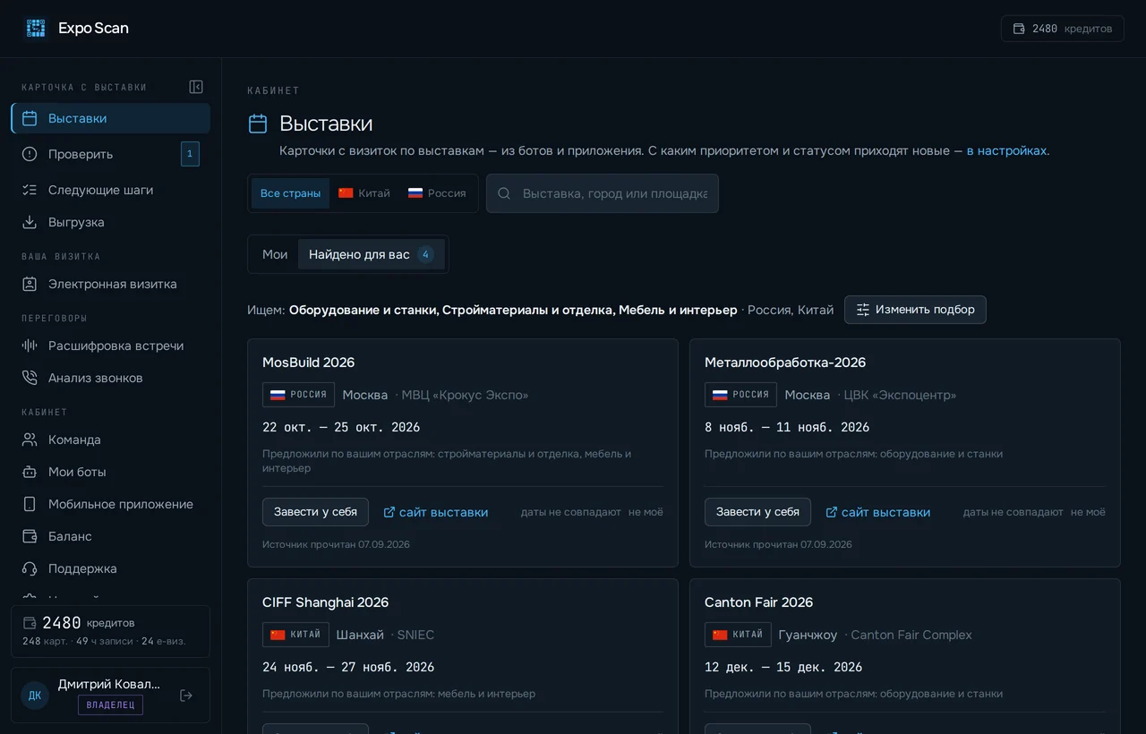Select the Россия country filter
Viewport: 1146px width, 734px height.
click(437, 193)
